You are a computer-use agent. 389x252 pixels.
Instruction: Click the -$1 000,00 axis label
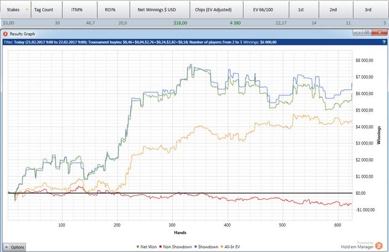tap(365, 210)
